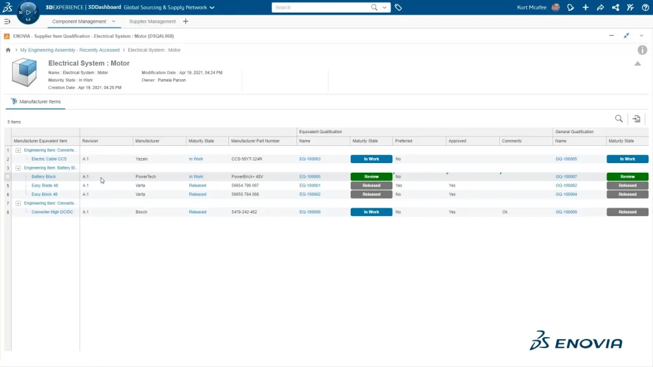Open the EQ-100003 qualification link
Viewport: 653px width, 367px height.
tap(310, 159)
